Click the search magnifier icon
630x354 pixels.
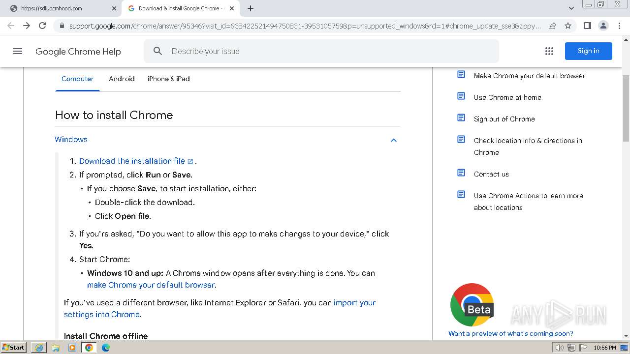(157, 51)
